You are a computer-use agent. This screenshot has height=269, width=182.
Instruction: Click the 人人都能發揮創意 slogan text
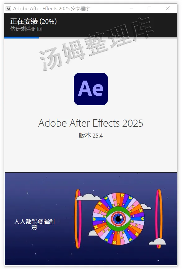pos(34,224)
